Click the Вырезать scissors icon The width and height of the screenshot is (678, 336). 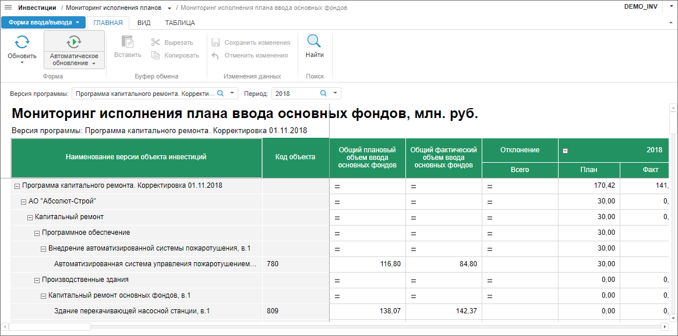(x=156, y=42)
